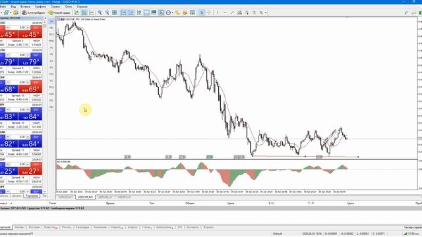Select the W1 timeframe button
This screenshot has width=422, height=237.
click(51, 67)
